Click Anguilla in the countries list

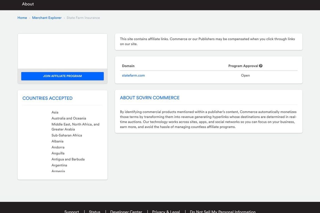(x=58, y=153)
